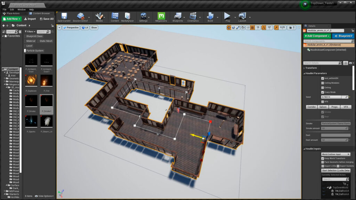Open the File menu
Screen dimensions: 356x200
coord(5,9)
